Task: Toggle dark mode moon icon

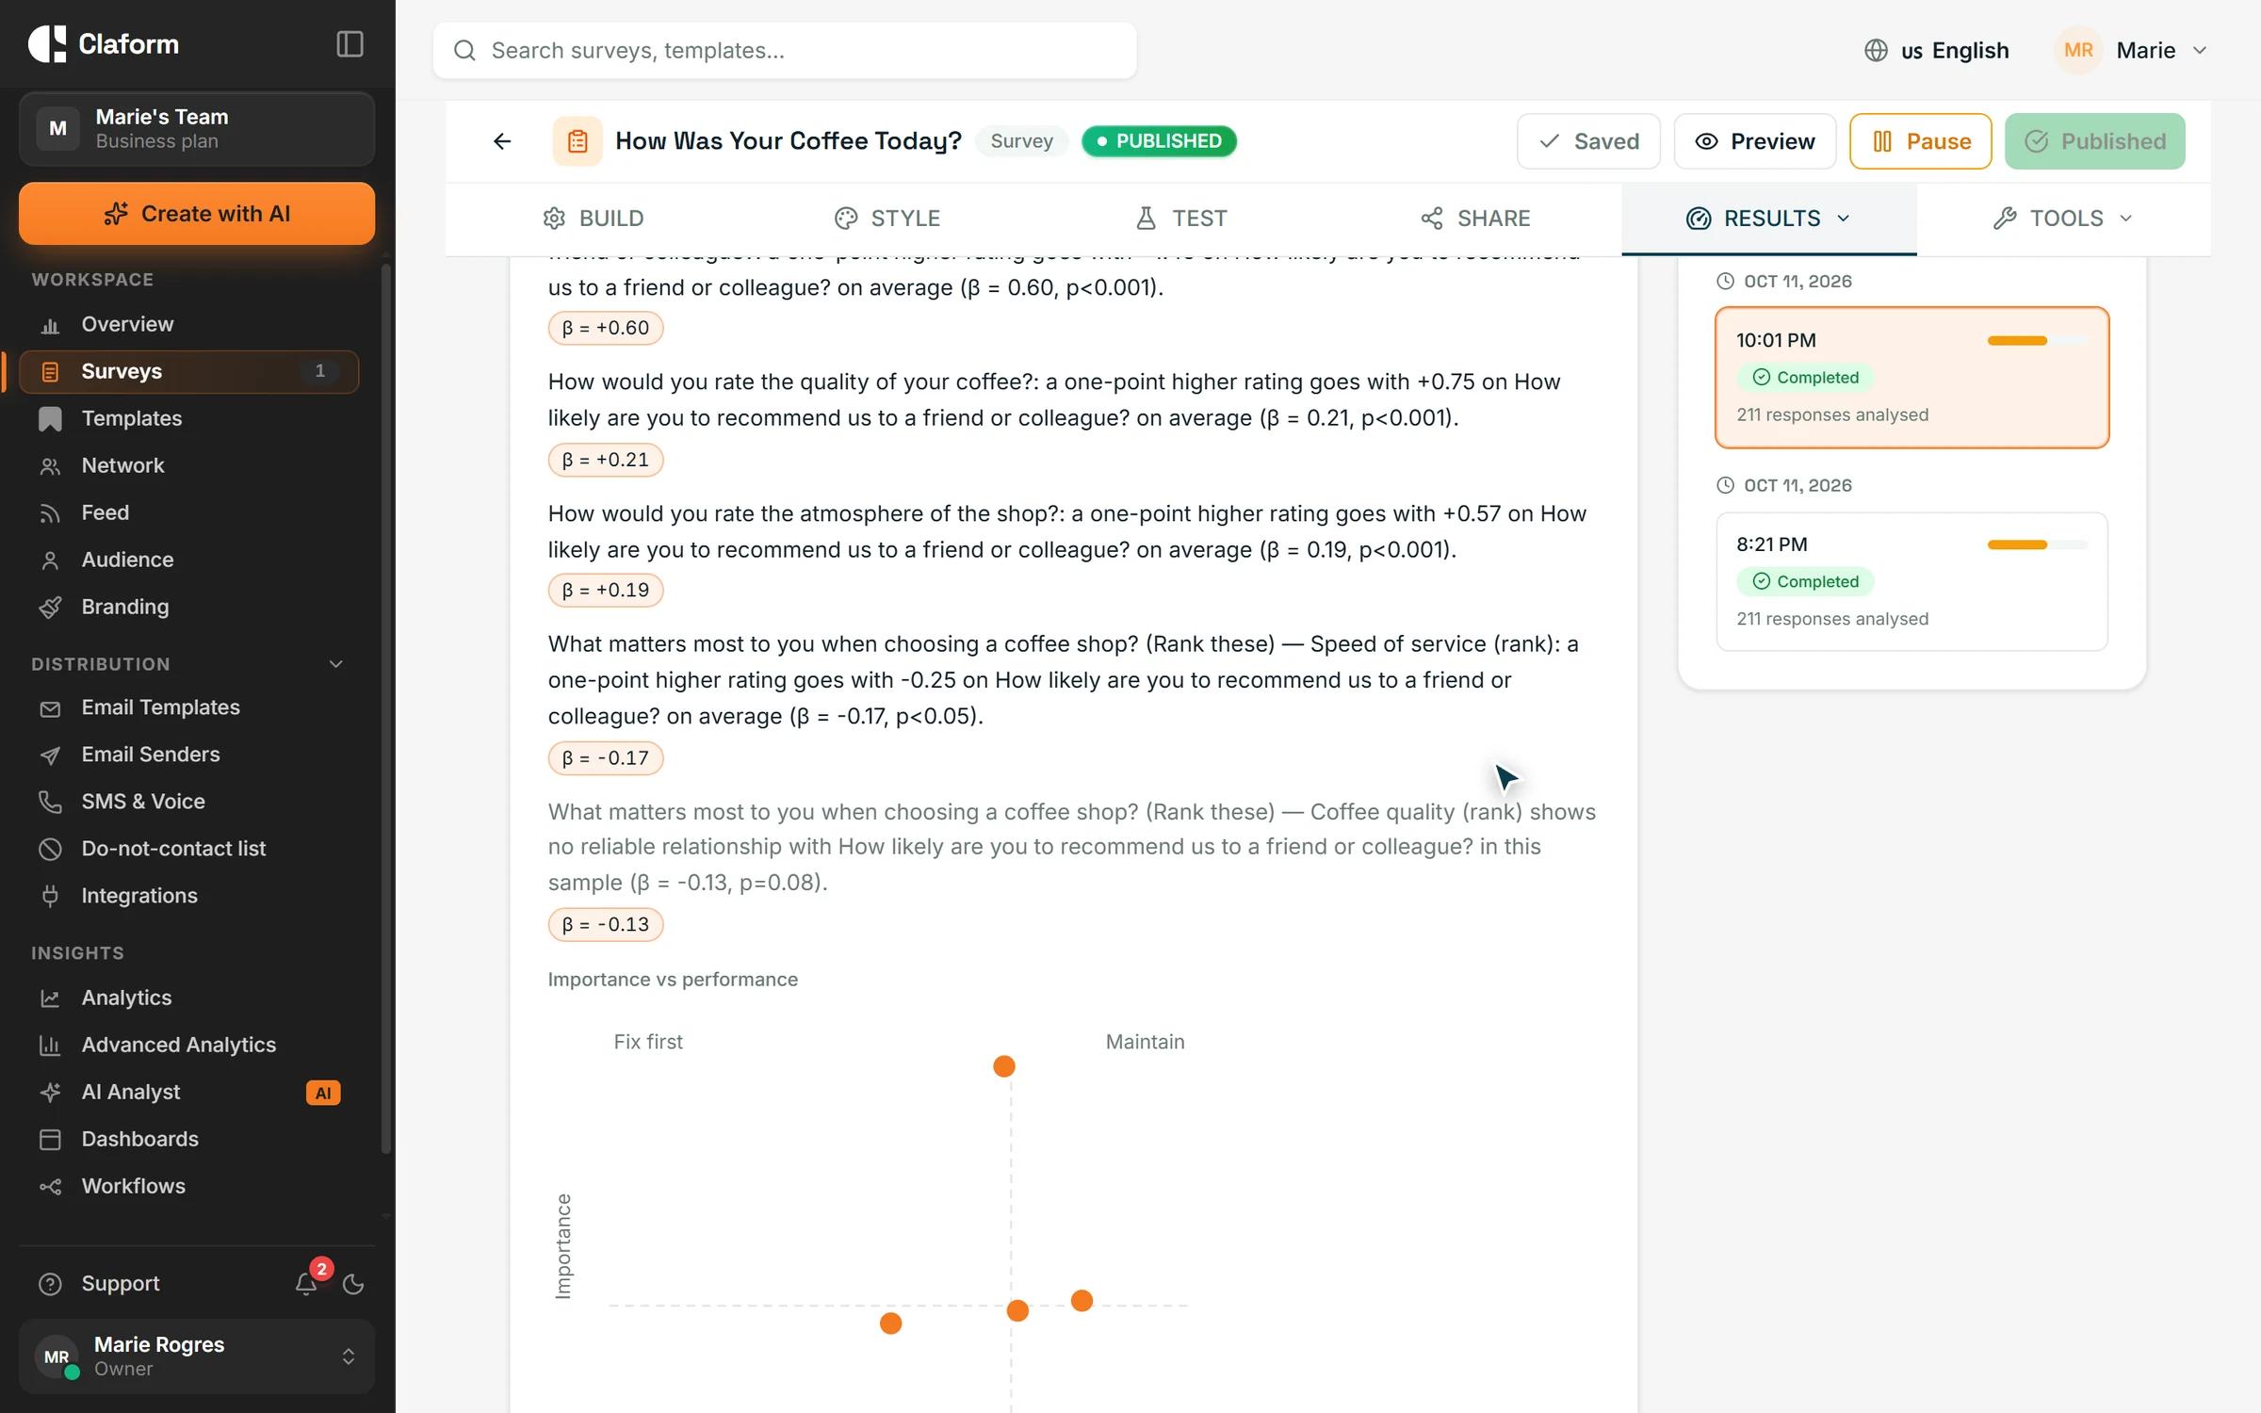Action: click(x=353, y=1284)
